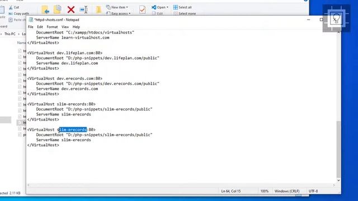
Task: Open Notepad Format menu
Action: tap(52, 27)
